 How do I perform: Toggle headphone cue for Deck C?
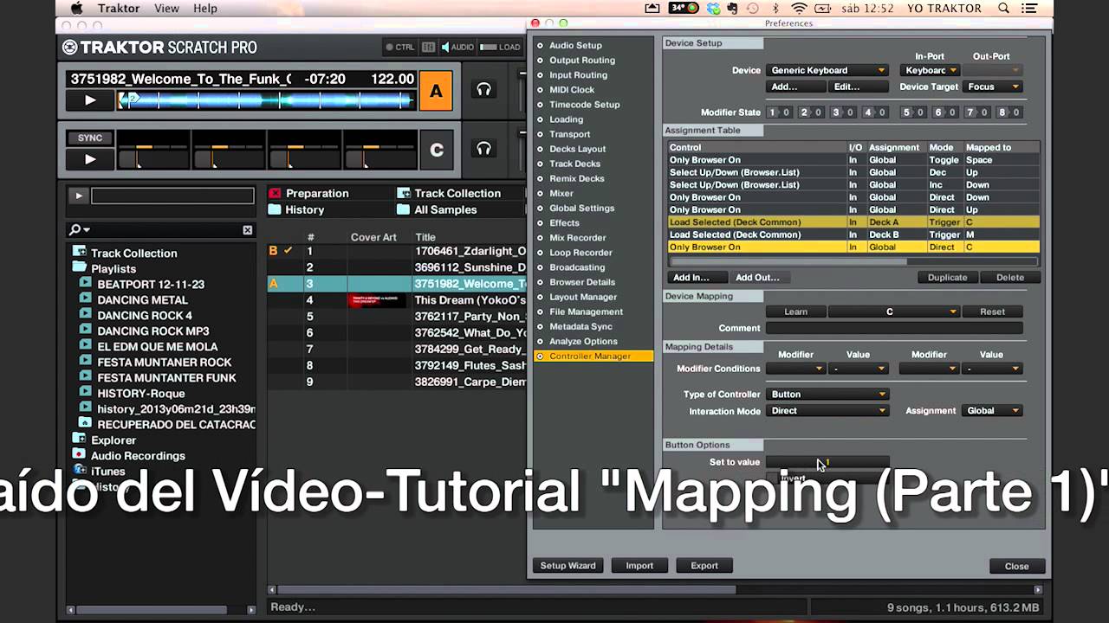pyautogui.click(x=483, y=149)
